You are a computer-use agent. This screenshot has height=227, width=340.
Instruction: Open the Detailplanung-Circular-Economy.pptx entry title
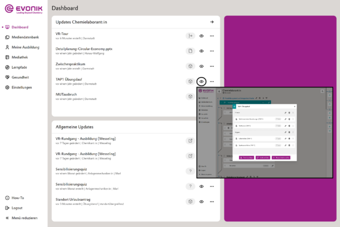pos(84,49)
